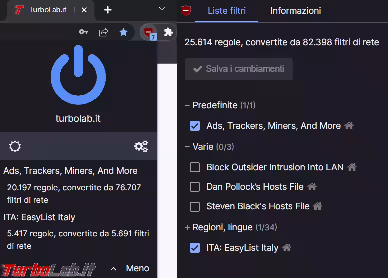Click Meno to collapse popup details
This screenshot has width=388, height=278.
pos(131,268)
